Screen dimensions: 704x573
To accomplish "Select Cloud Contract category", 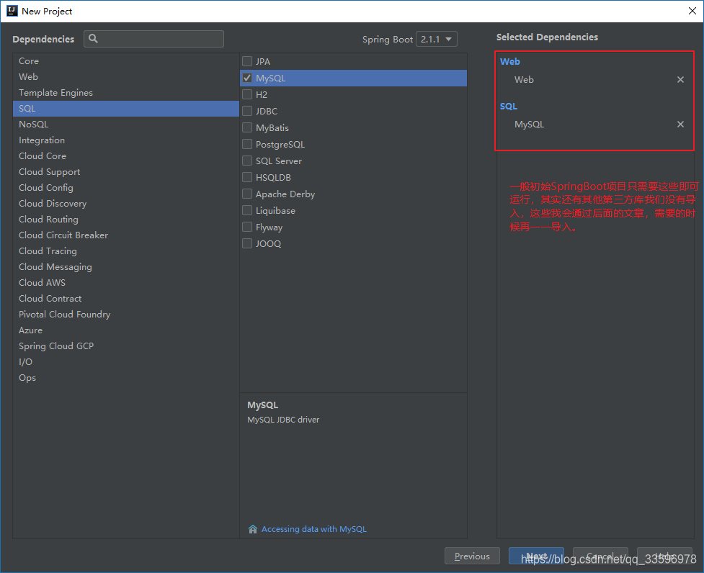I will coord(125,299).
